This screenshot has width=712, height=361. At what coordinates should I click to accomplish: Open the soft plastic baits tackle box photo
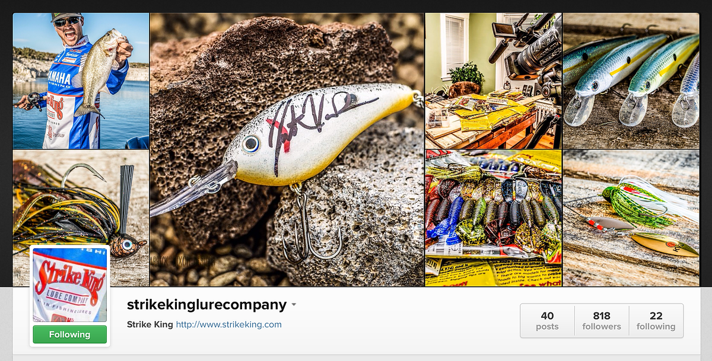(x=493, y=218)
